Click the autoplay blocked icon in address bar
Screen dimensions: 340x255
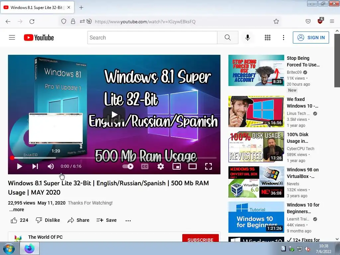[x=89, y=22]
